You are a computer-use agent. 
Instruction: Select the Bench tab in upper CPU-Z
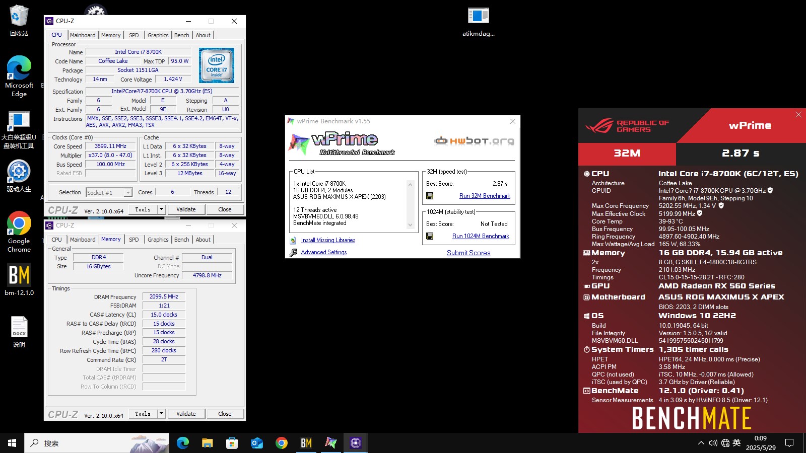tap(182, 35)
